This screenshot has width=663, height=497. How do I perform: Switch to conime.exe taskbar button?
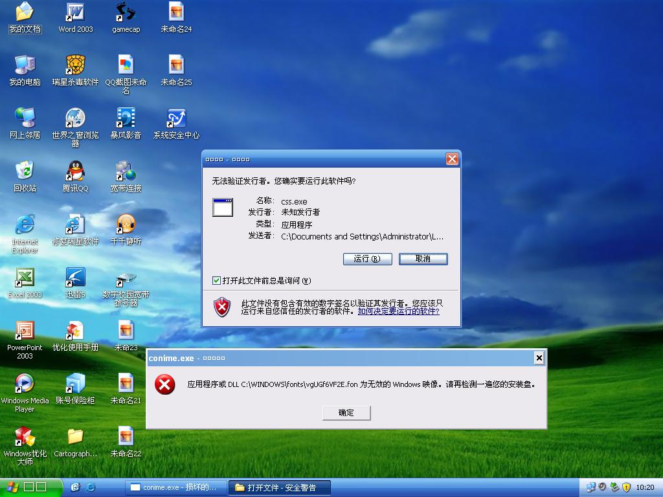pyautogui.click(x=176, y=487)
